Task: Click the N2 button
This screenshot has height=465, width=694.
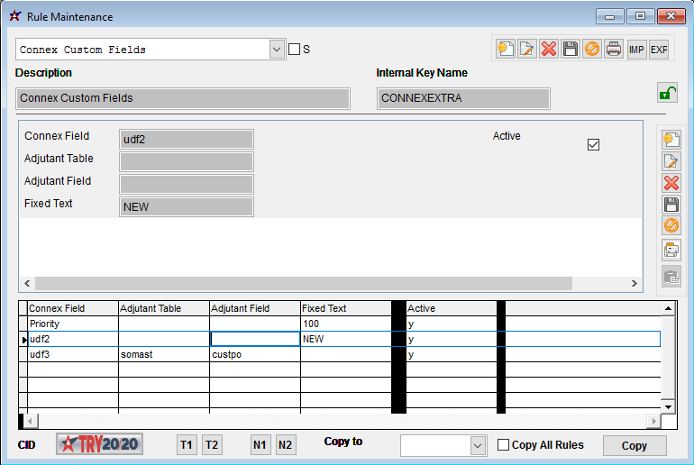Action: pos(285,445)
